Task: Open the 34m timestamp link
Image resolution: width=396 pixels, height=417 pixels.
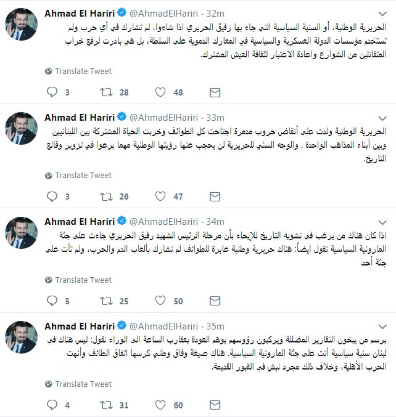Action: [x=215, y=222]
